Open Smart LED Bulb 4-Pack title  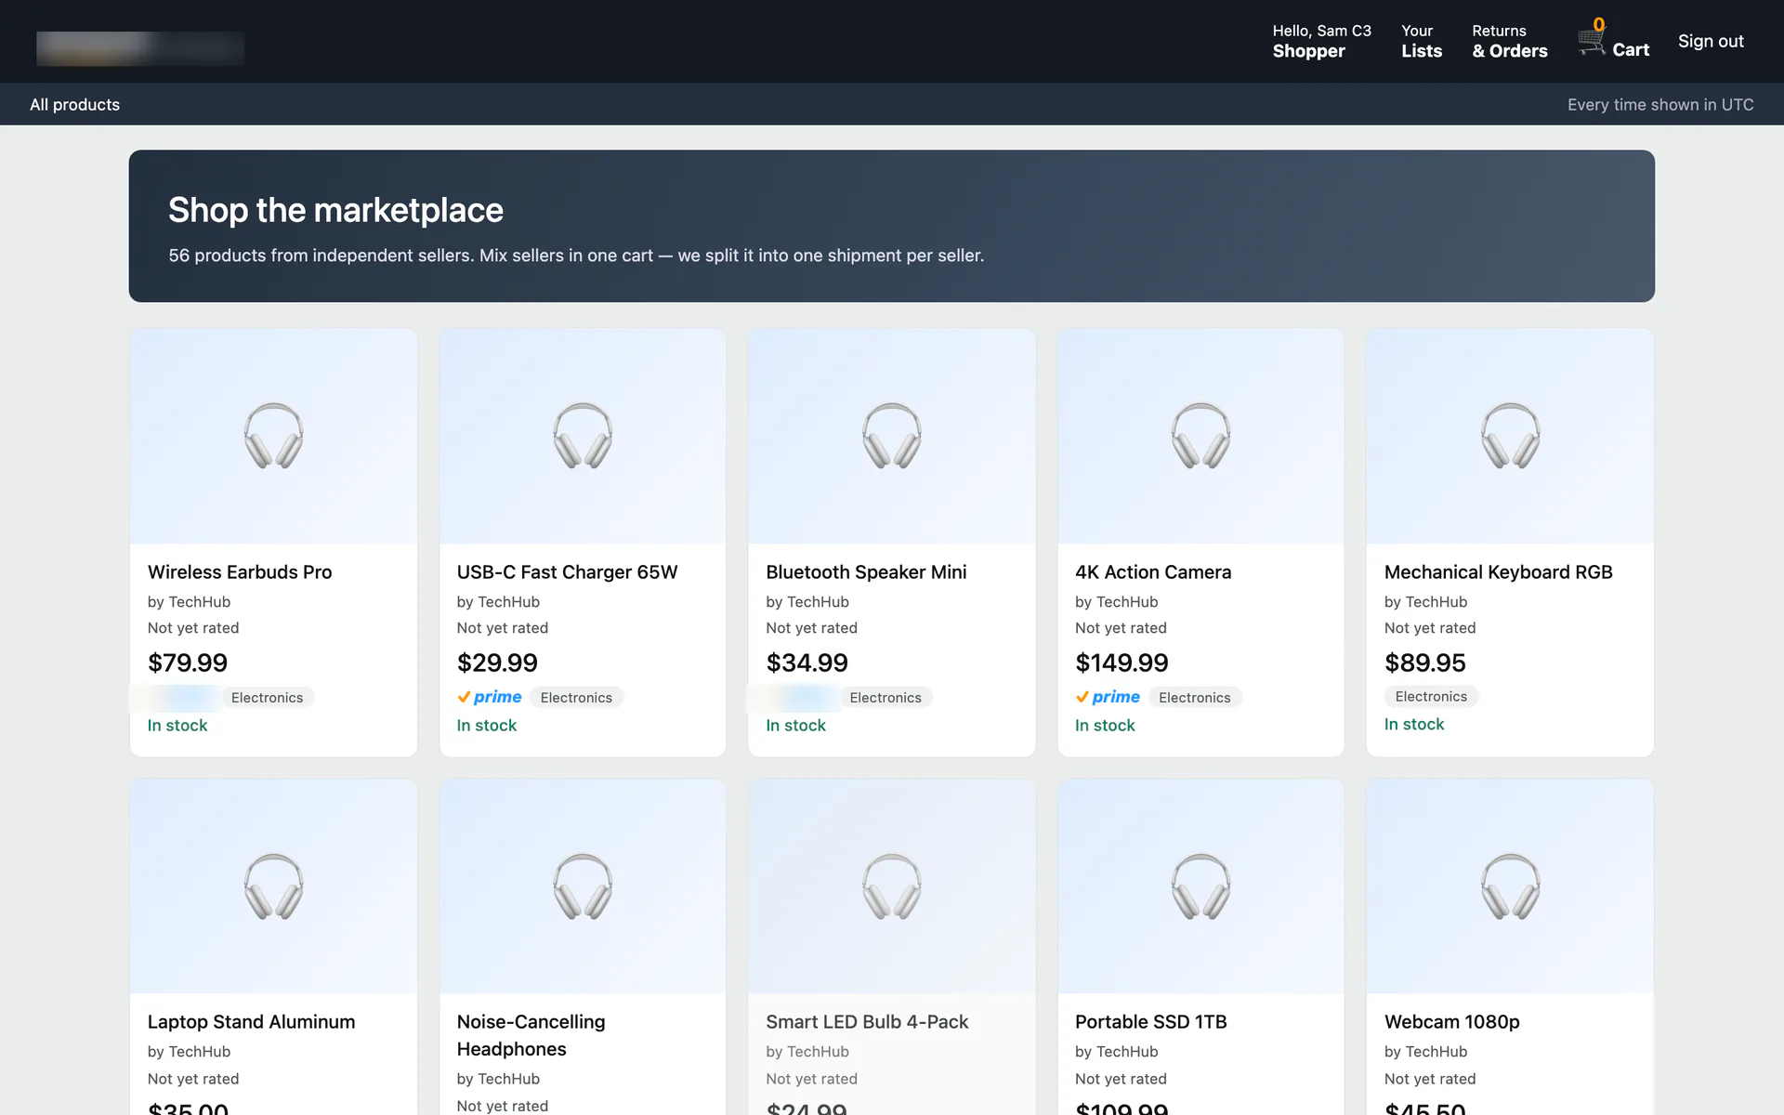click(867, 1022)
